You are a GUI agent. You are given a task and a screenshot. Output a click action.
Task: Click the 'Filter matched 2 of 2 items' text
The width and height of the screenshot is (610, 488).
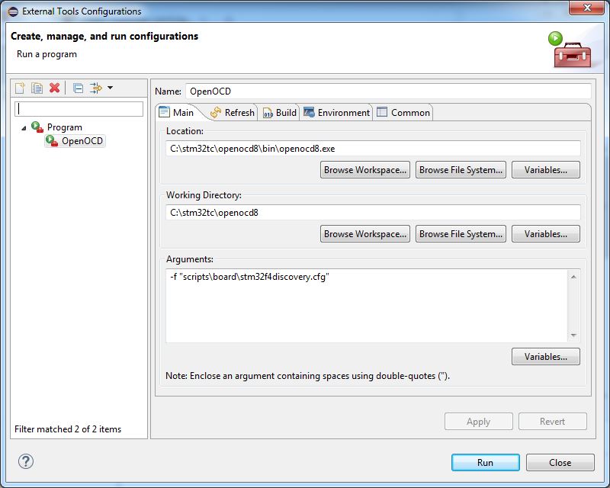tap(68, 429)
